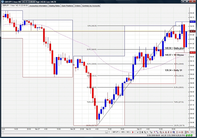Click the '14:00' time axis label
Image resolution: width=197 pixels, height=138 pixels.
[x=16, y=129]
